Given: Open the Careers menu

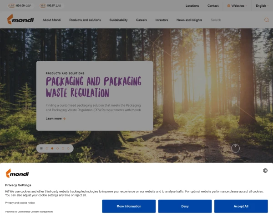Looking at the screenshot, I should 142,20.
